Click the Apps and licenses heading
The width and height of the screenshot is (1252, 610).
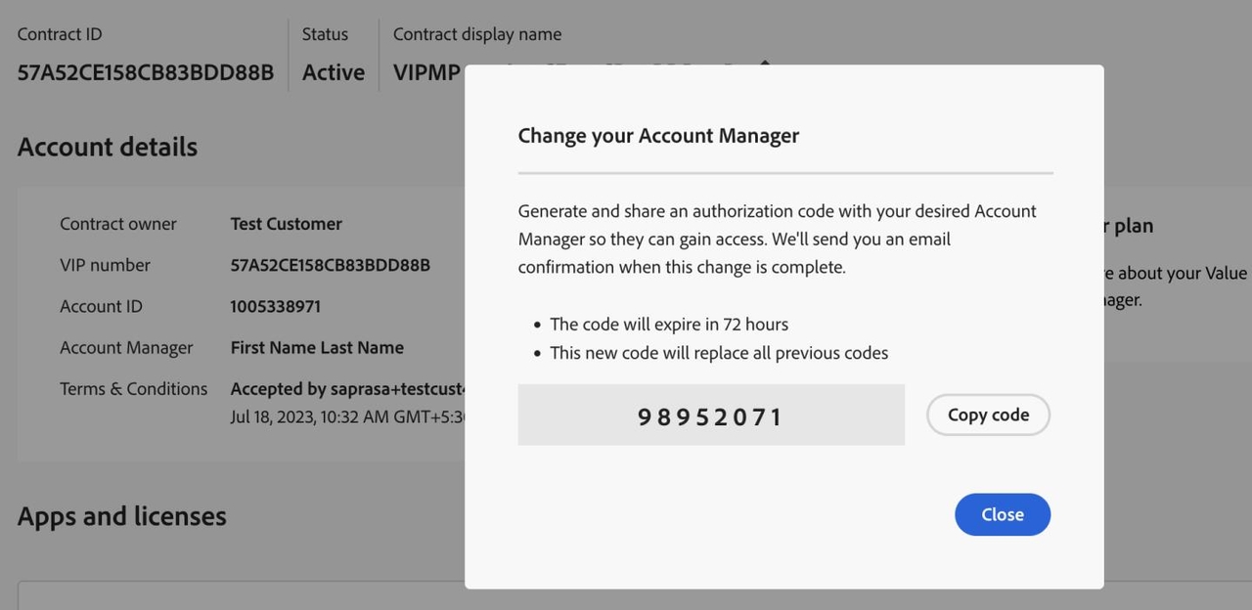point(122,516)
